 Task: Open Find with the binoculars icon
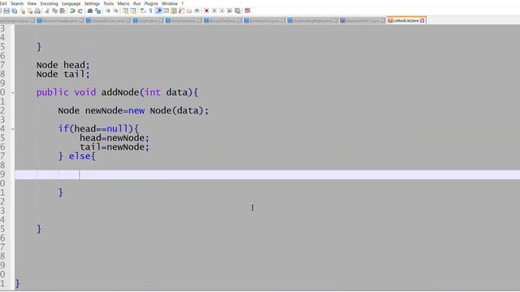(90, 11)
